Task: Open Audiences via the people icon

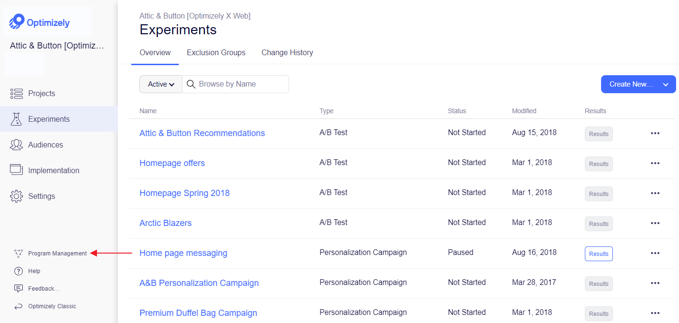Action: click(17, 145)
